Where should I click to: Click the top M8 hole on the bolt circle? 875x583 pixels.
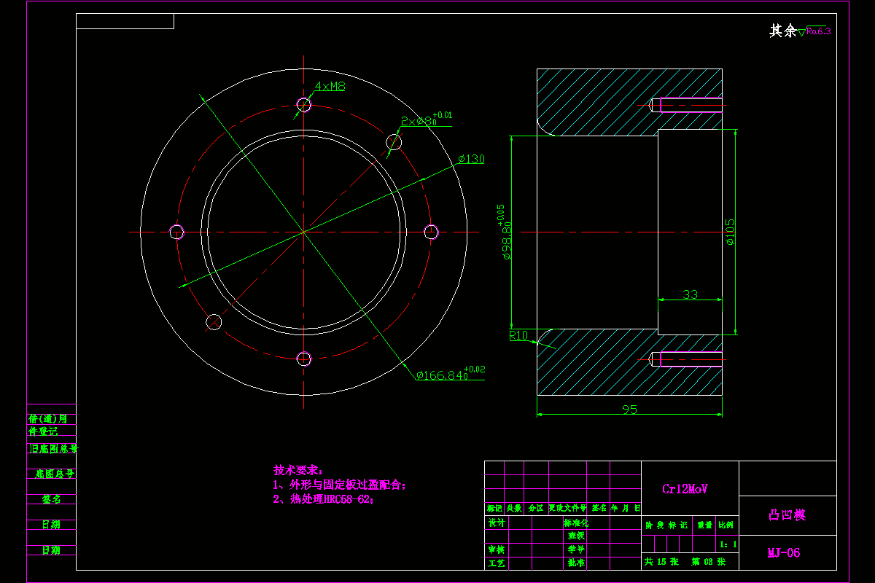[x=304, y=105]
